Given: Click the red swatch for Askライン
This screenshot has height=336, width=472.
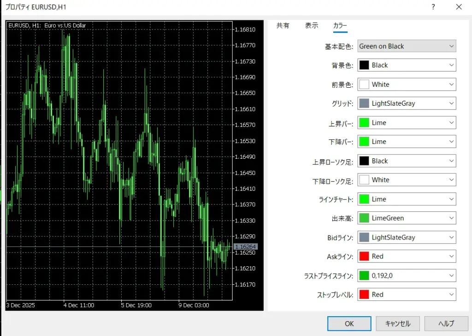Looking at the screenshot, I should point(364,256).
